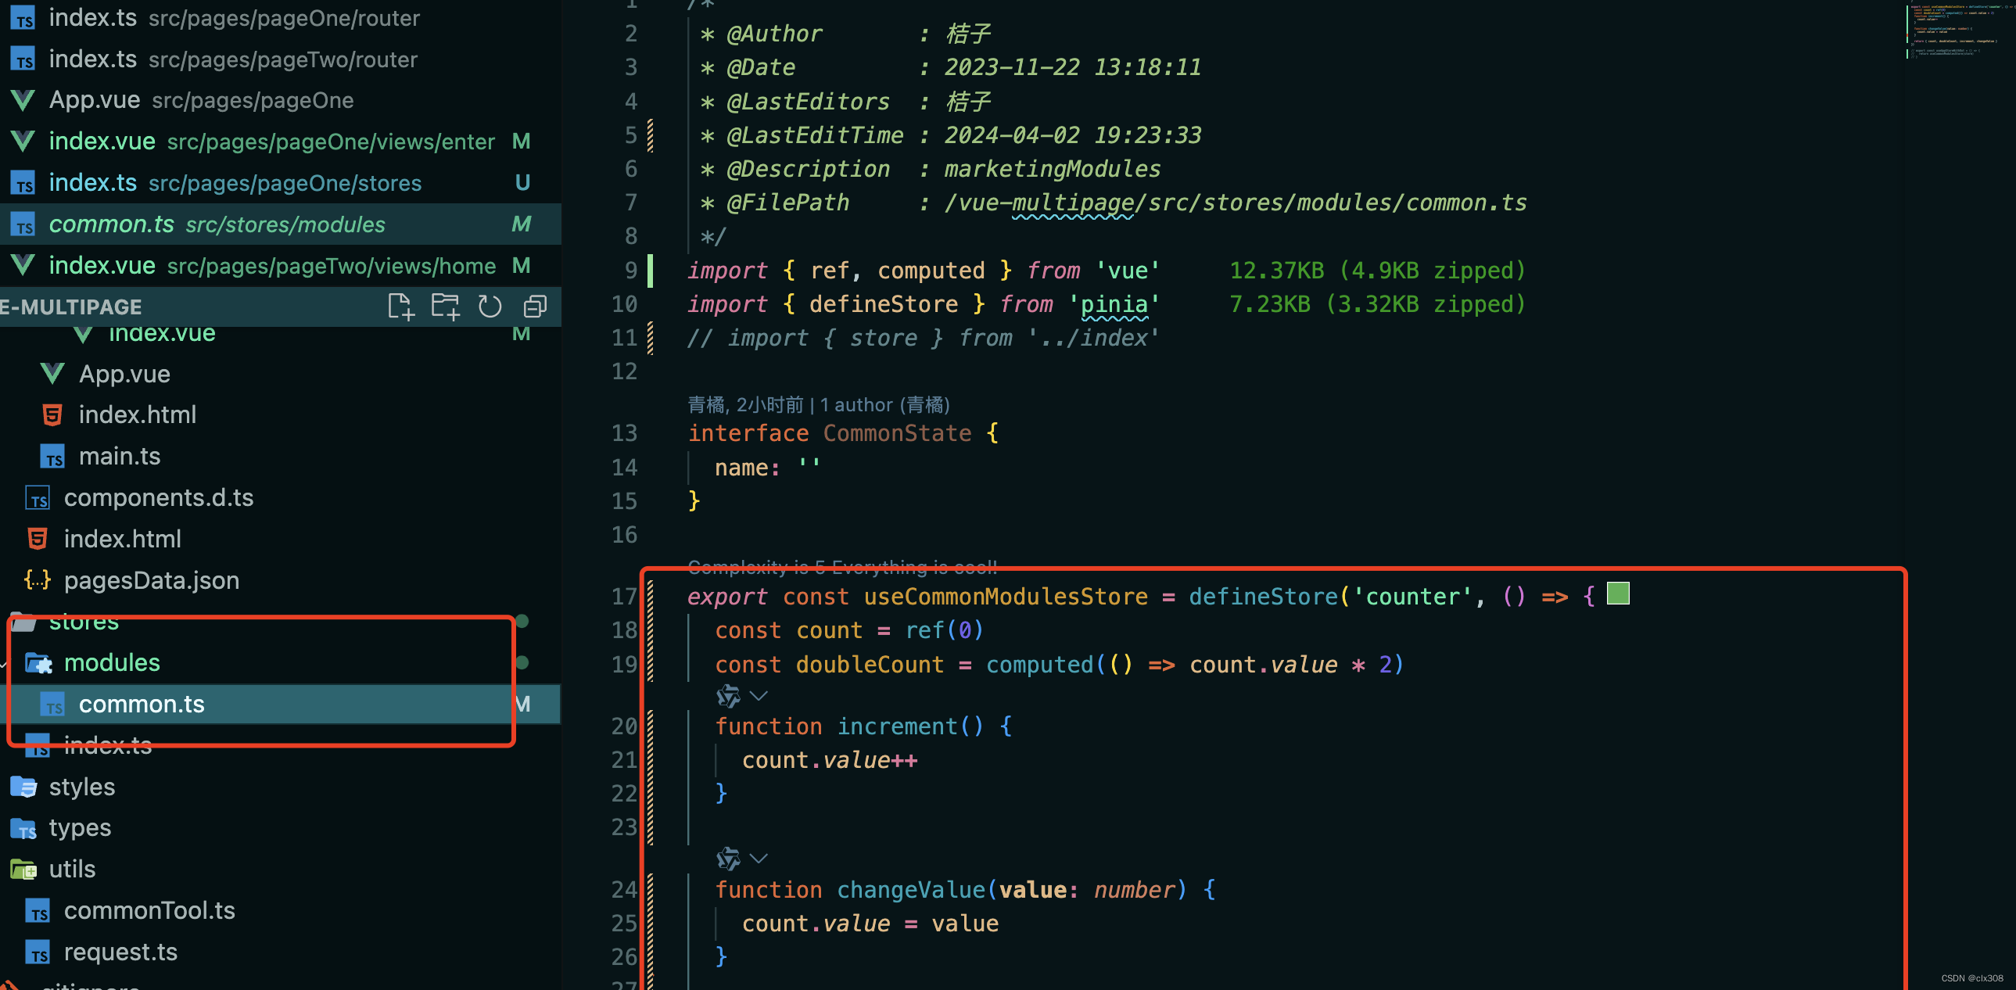The image size is (2016, 990).
Task: Expand the styles folder
Action: 280,787
